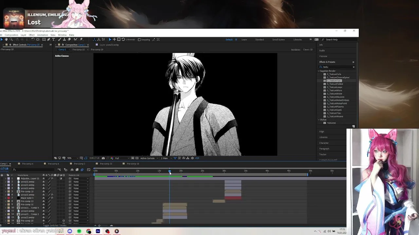
Task: Collapse the Stylize effects category
Action: tap(319, 120)
